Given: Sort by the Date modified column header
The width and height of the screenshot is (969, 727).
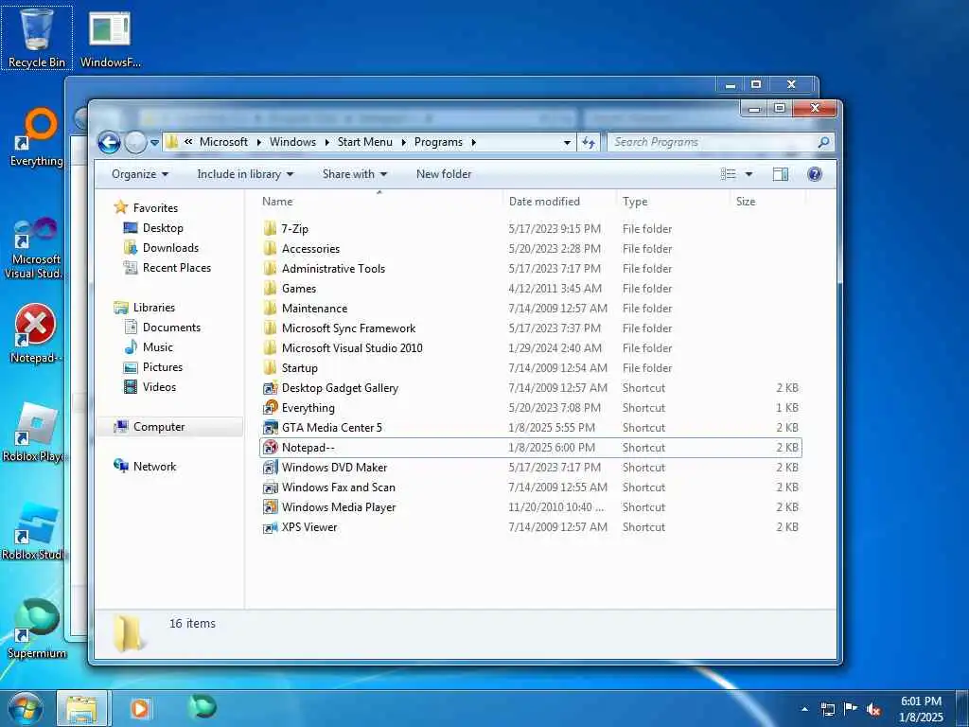Looking at the screenshot, I should (x=559, y=202).
